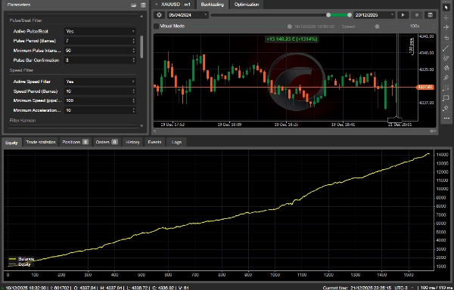Open the Trade statistics tab
The width and height of the screenshot is (454, 290).
pos(41,143)
